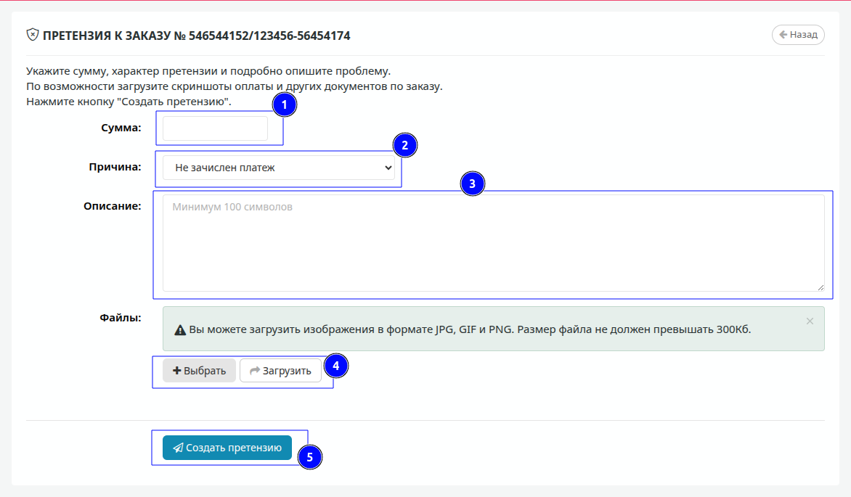851x497 pixels.
Task: Click the blue number 2 marker
Action: click(405, 145)
